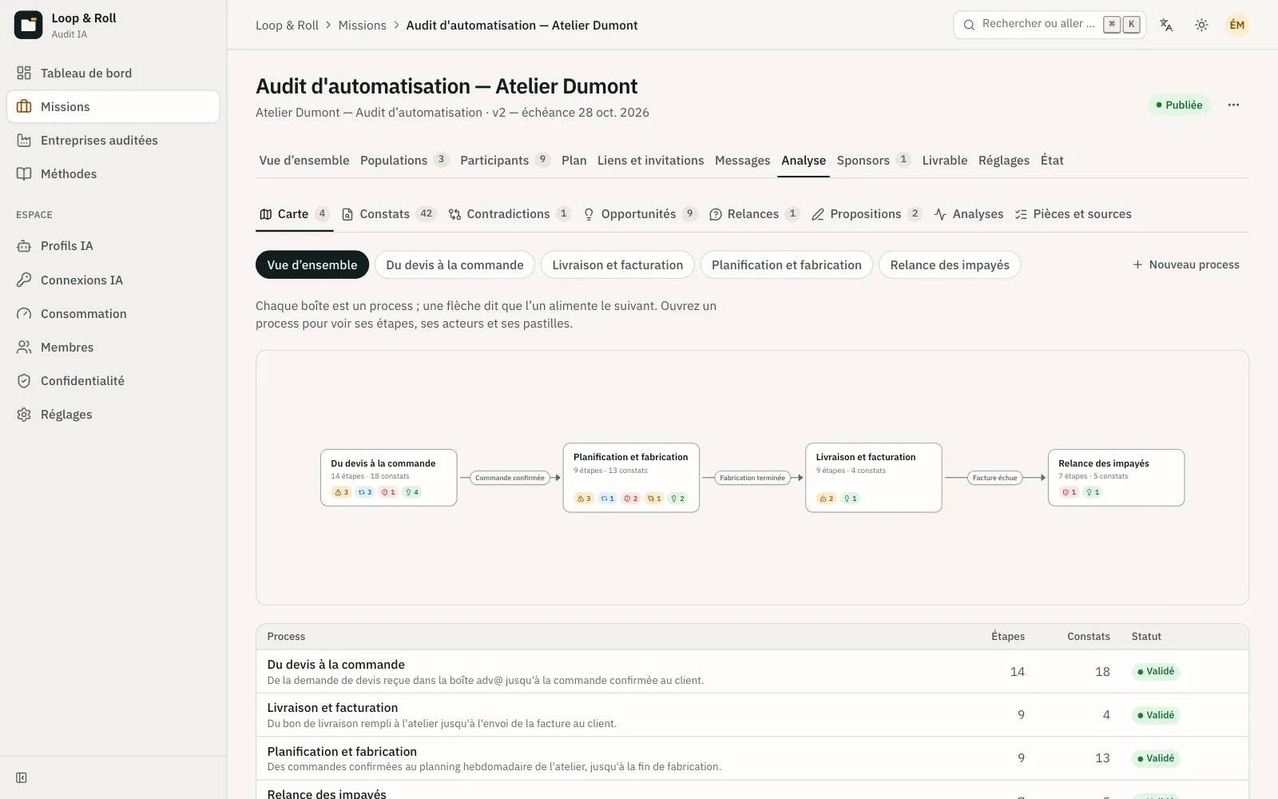Screen dimensions: 1278x799
Task: Select Livraison et facturation filter pill
Action: (x=617, y=264)
